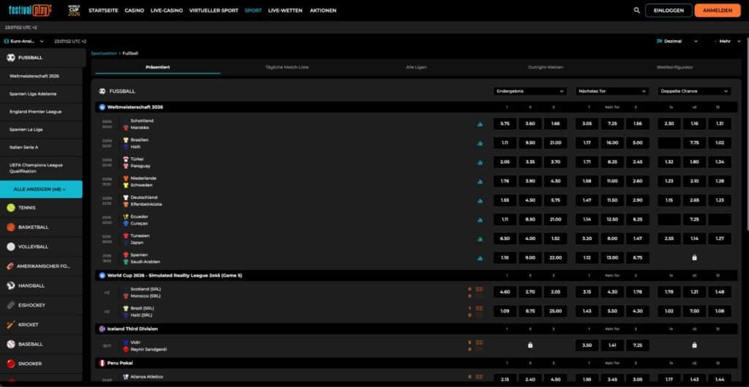Viewport: 749px width, 387px height.
Task: Go to Startseite in top menu
Action: point(103,10)
